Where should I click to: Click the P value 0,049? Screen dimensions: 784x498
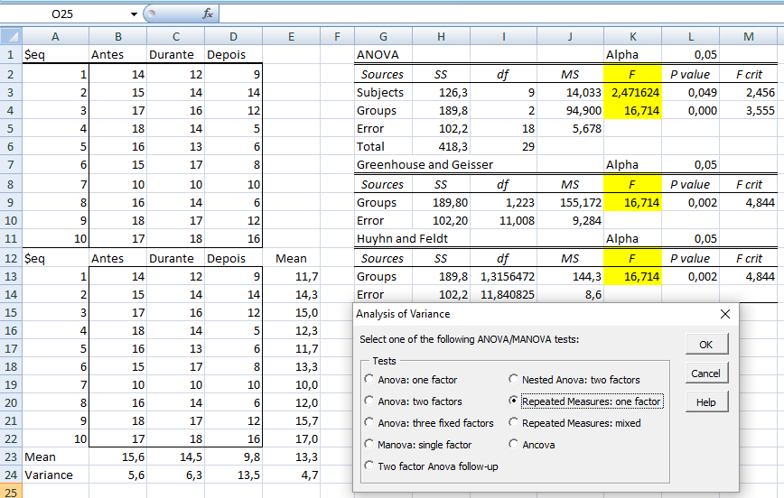(690, 92)
